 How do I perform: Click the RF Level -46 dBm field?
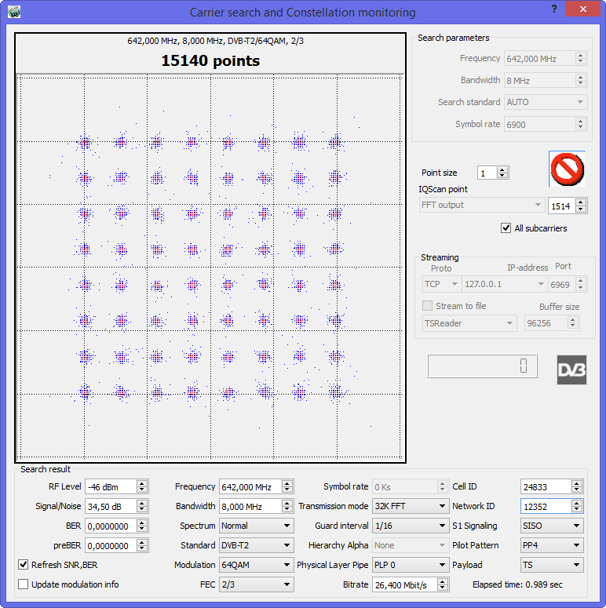click(x=111, y=486)
